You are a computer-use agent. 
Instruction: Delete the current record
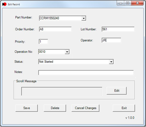coord(55,108)
